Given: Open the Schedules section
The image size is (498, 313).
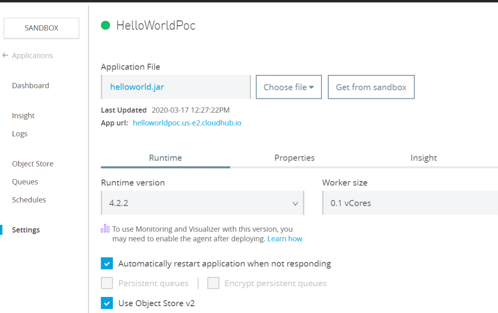Looking at the screenshot, I should coord(29,200).
